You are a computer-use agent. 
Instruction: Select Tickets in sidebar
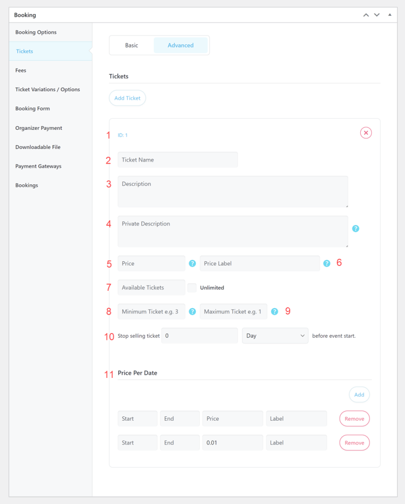click(x=51, y=51)
